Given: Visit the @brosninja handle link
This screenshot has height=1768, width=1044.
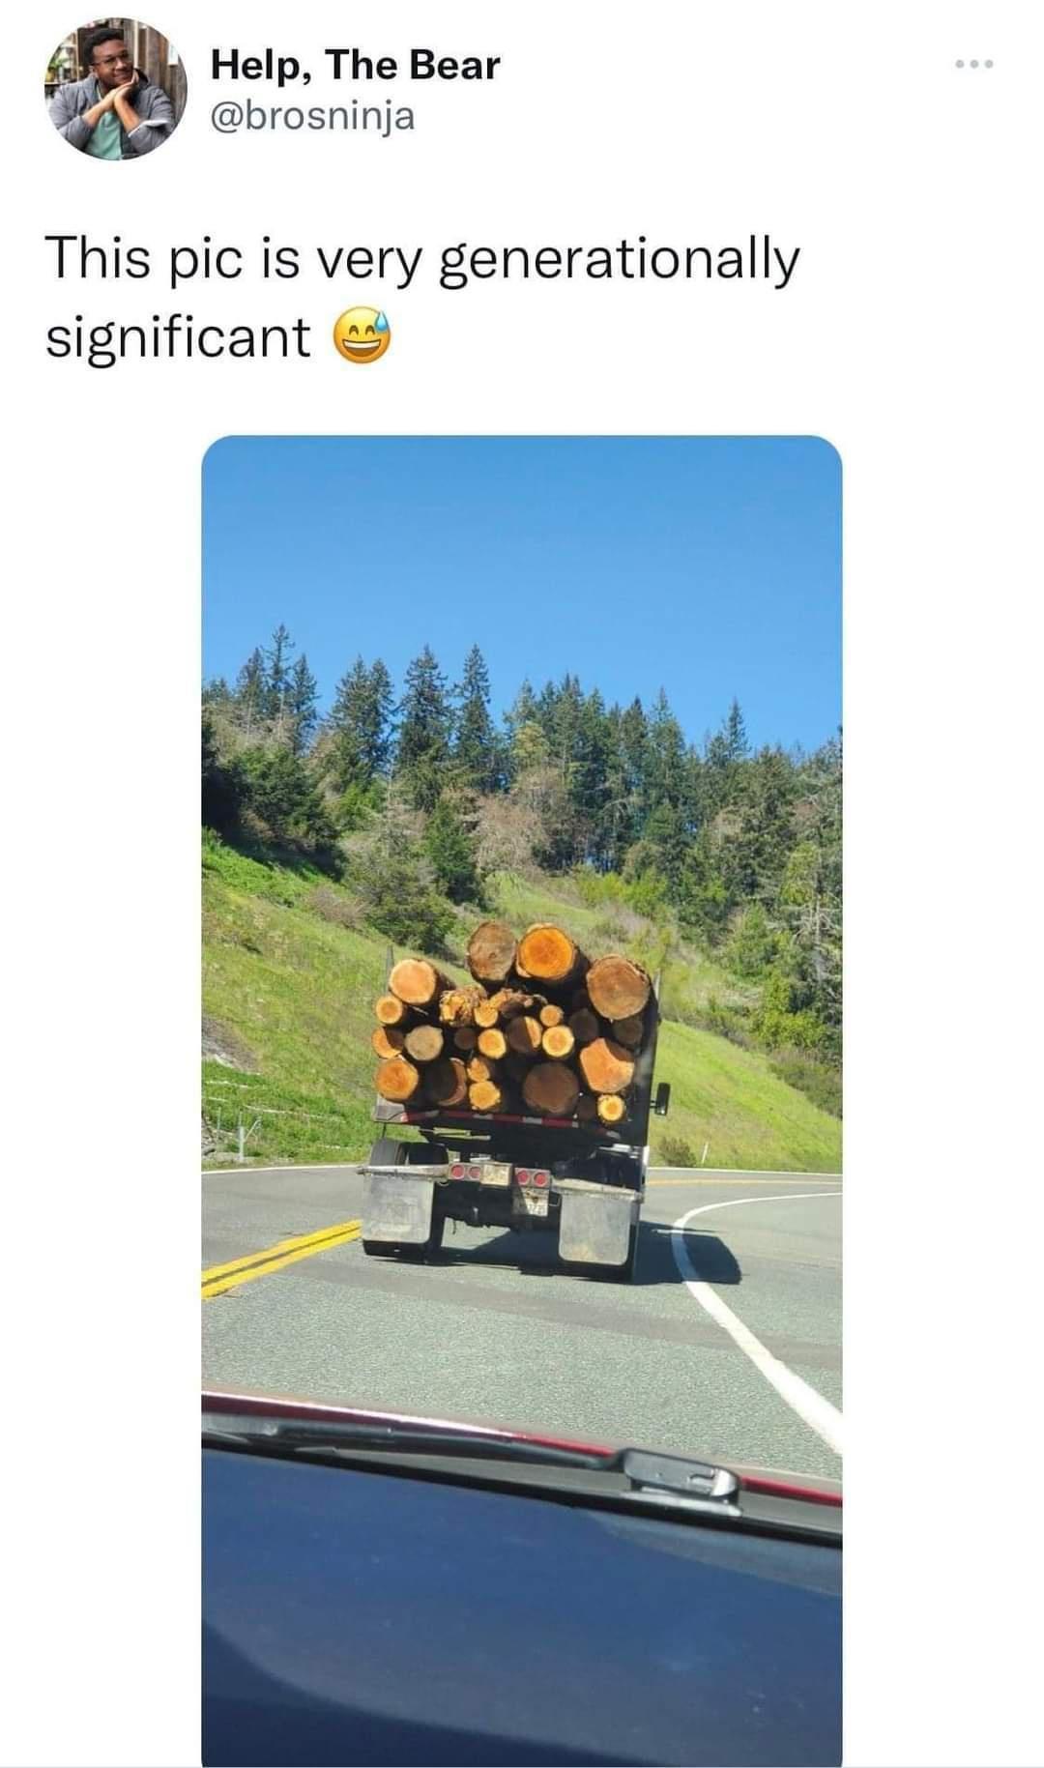Looking at the screenshot, I should point(313,116).
